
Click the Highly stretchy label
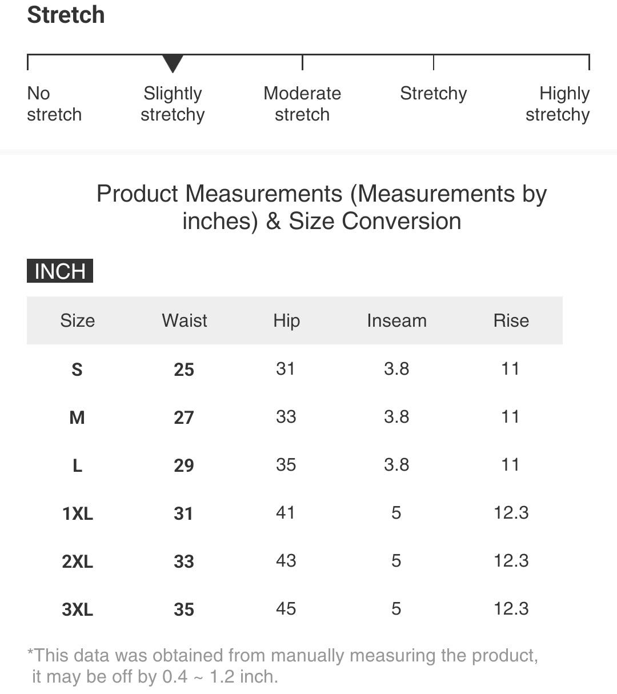point(558,104)
